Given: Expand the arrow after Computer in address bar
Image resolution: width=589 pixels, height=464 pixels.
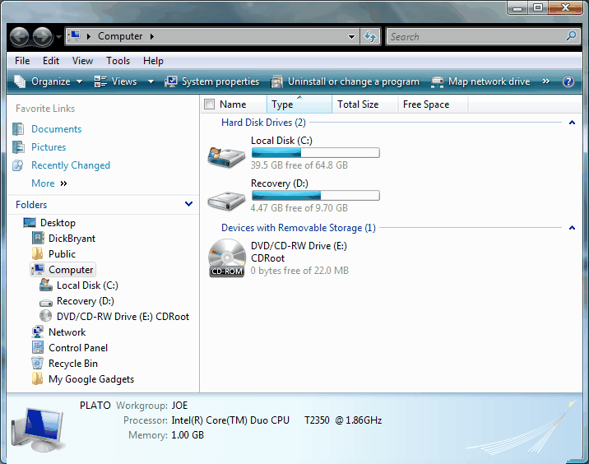Looking at the screenshot, I should point(152,36).
